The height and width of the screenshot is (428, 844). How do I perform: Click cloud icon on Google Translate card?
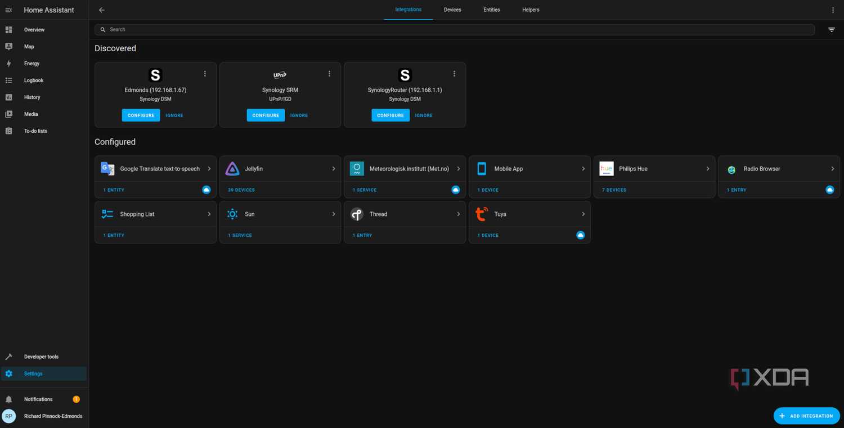click(x=206, y=190)
